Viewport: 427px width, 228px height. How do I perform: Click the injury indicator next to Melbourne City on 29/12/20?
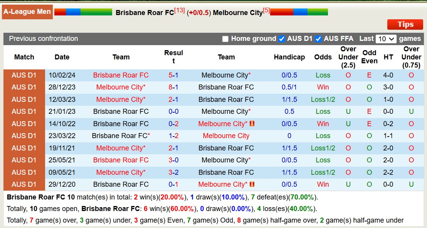252,184
